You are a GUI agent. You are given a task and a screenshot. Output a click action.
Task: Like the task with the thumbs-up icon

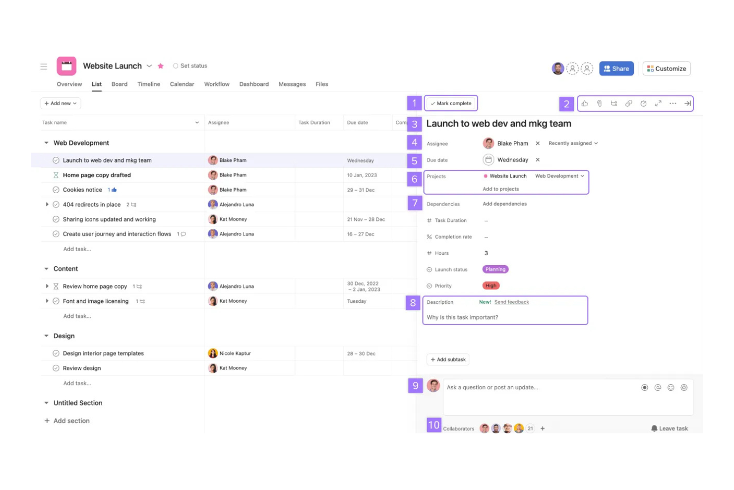tap(584, 103)
